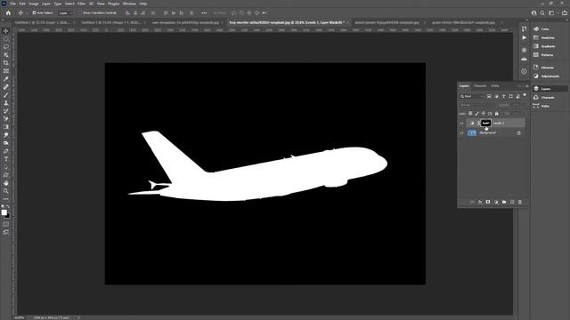Screen dimensions: 570x320
Task: Open the Gradients panel button
Action: pos(544,46)
